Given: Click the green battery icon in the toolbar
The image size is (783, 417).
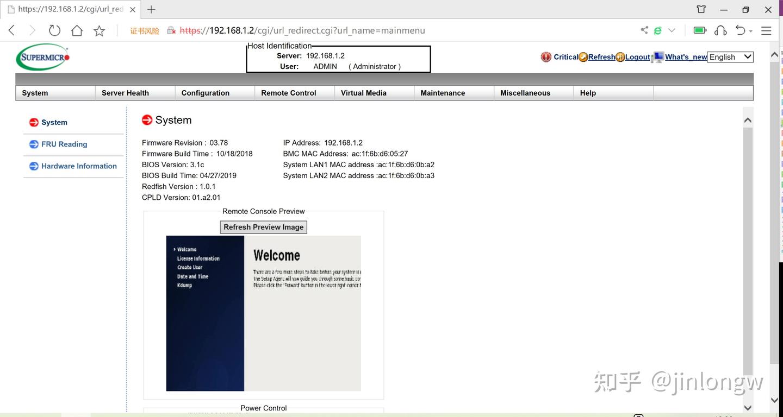Looking at the screenshot, I should point(700,30).
